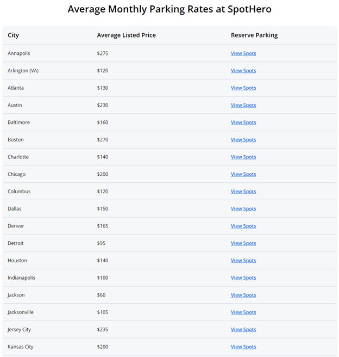Click the City column header
Image resolution: width=339 pixels, height=357 pixels.
point(13,35)
